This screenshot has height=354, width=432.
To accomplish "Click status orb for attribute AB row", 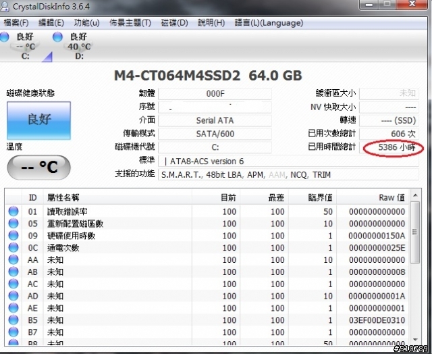I will tap(13, 272).
